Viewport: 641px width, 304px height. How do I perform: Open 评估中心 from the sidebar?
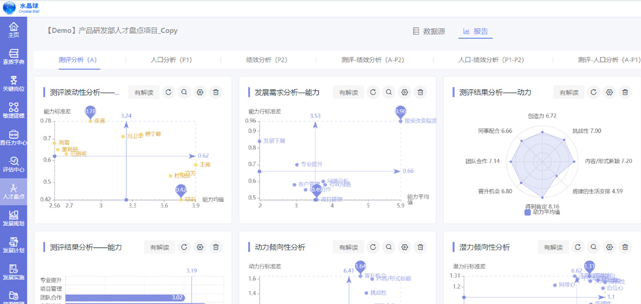click(13, 164)
